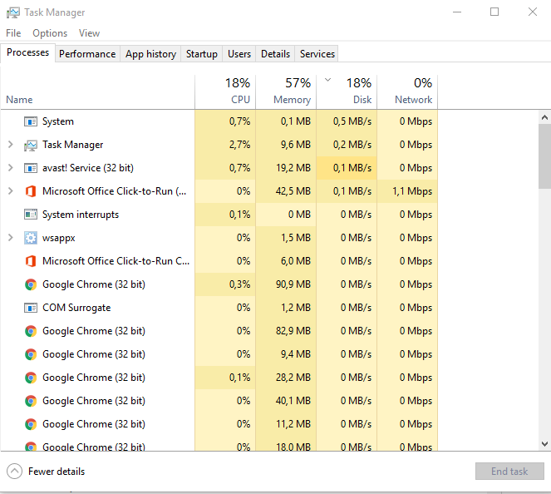Click the Fewer details arrow icon

click(14, 472)
